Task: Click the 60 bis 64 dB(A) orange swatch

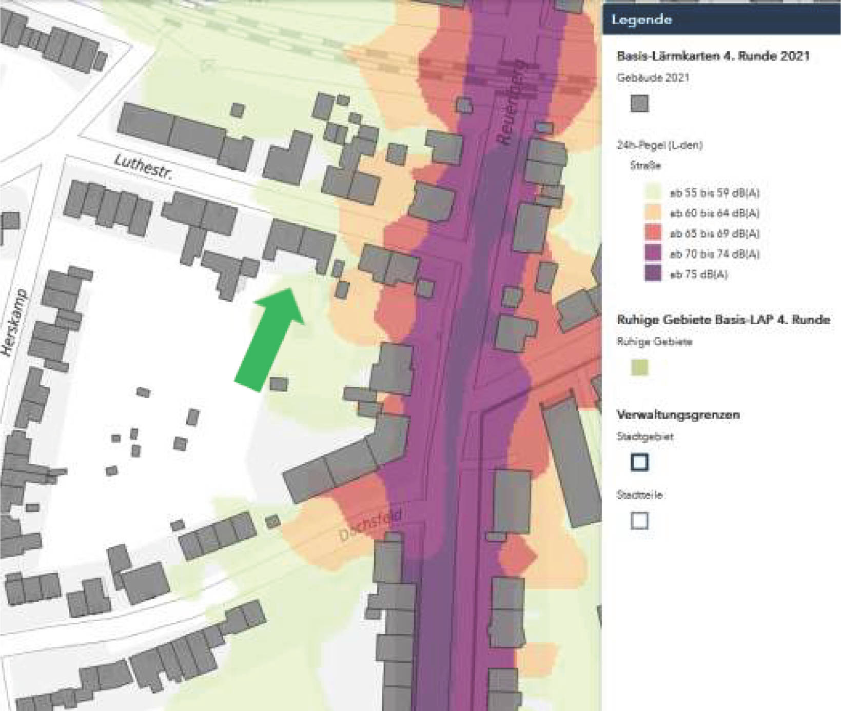Action: [653, 213]
